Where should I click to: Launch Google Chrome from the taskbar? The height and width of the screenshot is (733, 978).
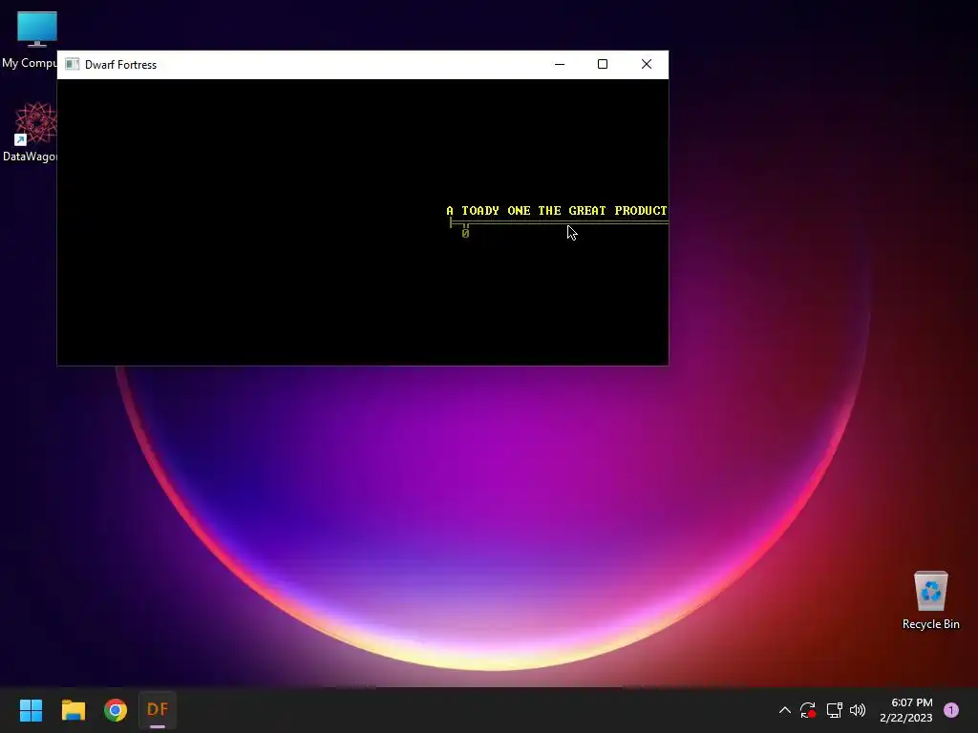point(116,710)
